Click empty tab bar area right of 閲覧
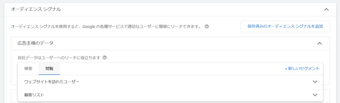340x103 pixels. [x=170, y=69]
